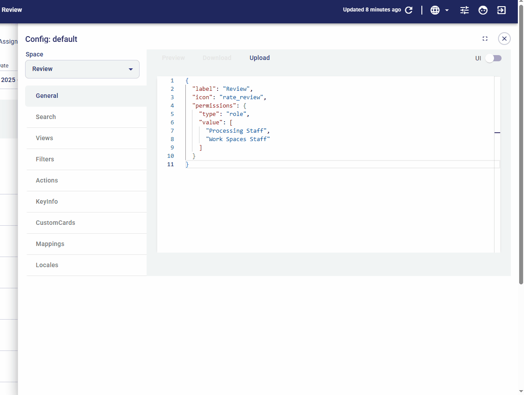Click the "label" key on line 2
Screen dimensions: 524x395
204,89
